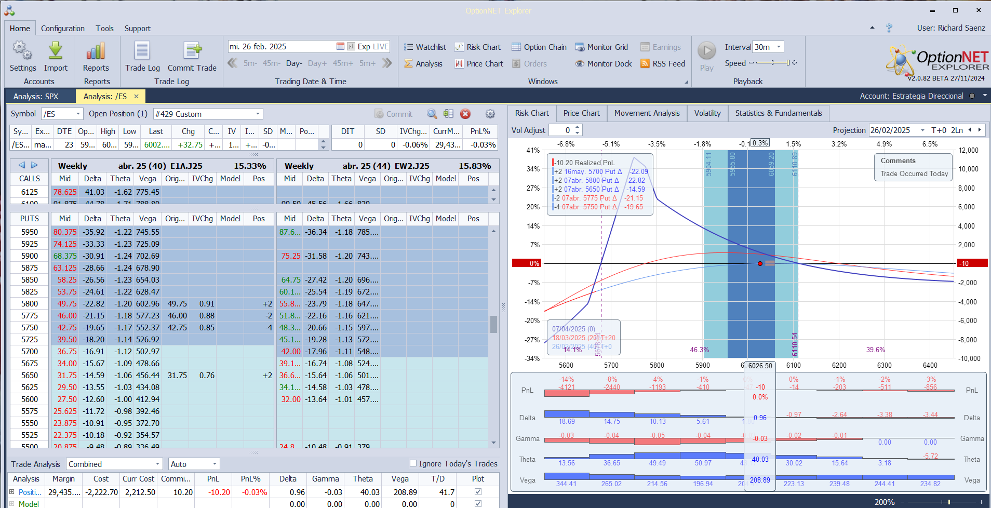The image size is (991, 508).
Task: Open the trading date calendar picker icon
Action: [340, 47]
